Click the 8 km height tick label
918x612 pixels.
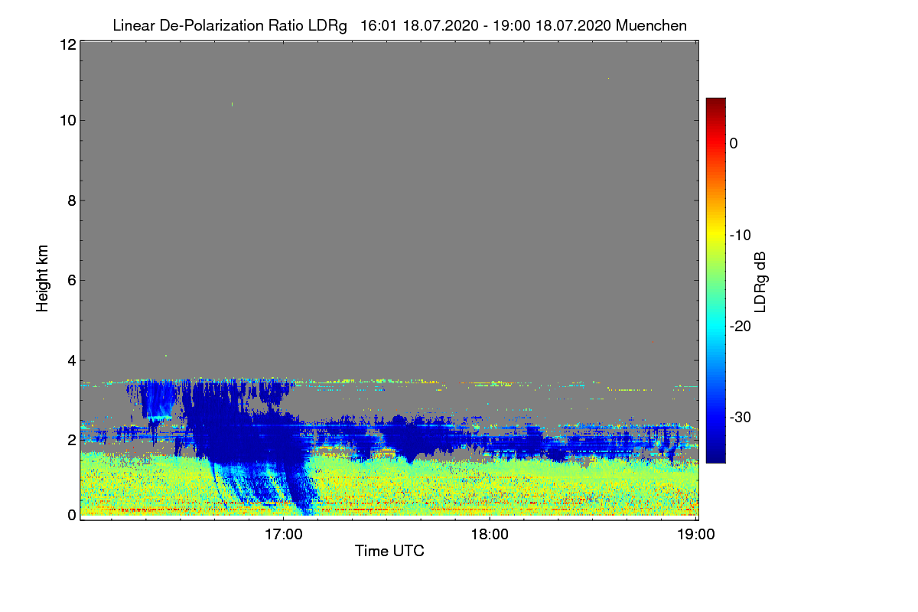71,200
